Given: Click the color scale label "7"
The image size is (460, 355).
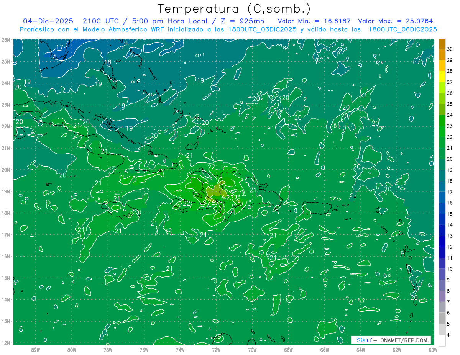Looking at the screenshot, I should [x=449, y=302].
